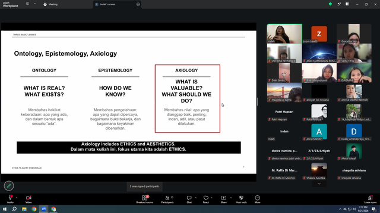Select the DJASMINE aurora video tile

coord(354,73)
